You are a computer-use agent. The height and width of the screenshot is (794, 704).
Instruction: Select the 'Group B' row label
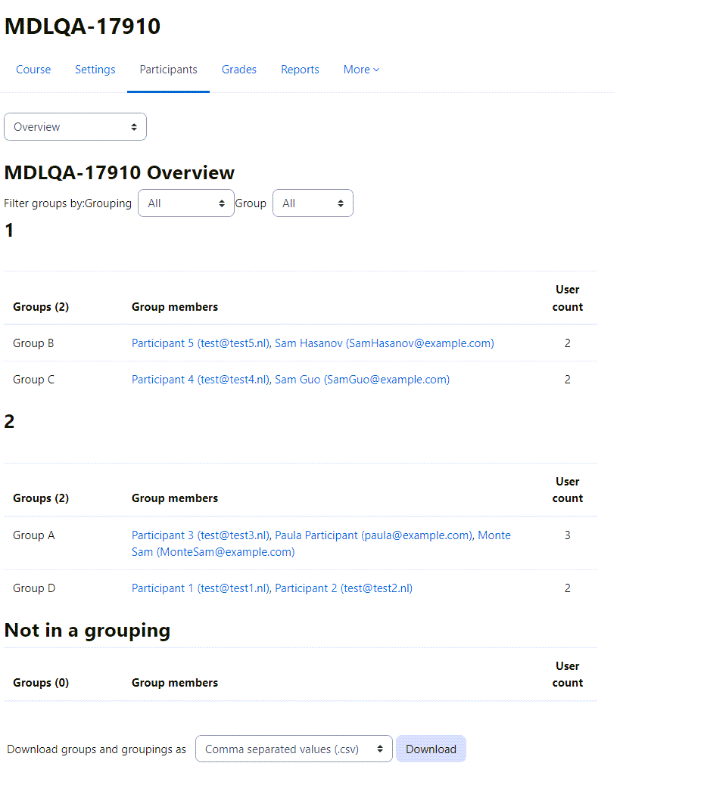pyautogui.click(x=33, y=343)
